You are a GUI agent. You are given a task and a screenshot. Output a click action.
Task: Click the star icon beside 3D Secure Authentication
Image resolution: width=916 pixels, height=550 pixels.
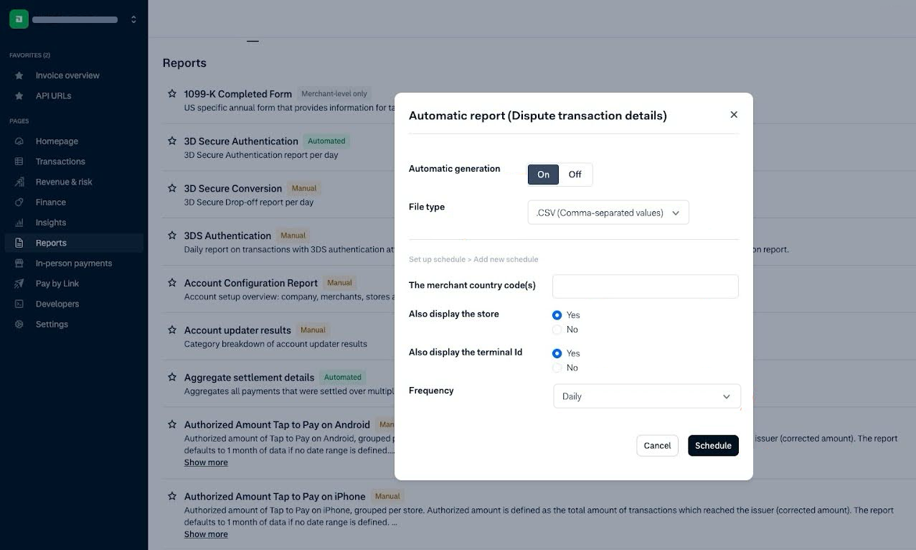172,141
